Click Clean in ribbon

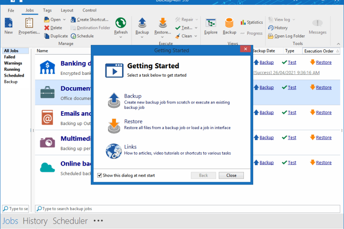click(184, 36)
